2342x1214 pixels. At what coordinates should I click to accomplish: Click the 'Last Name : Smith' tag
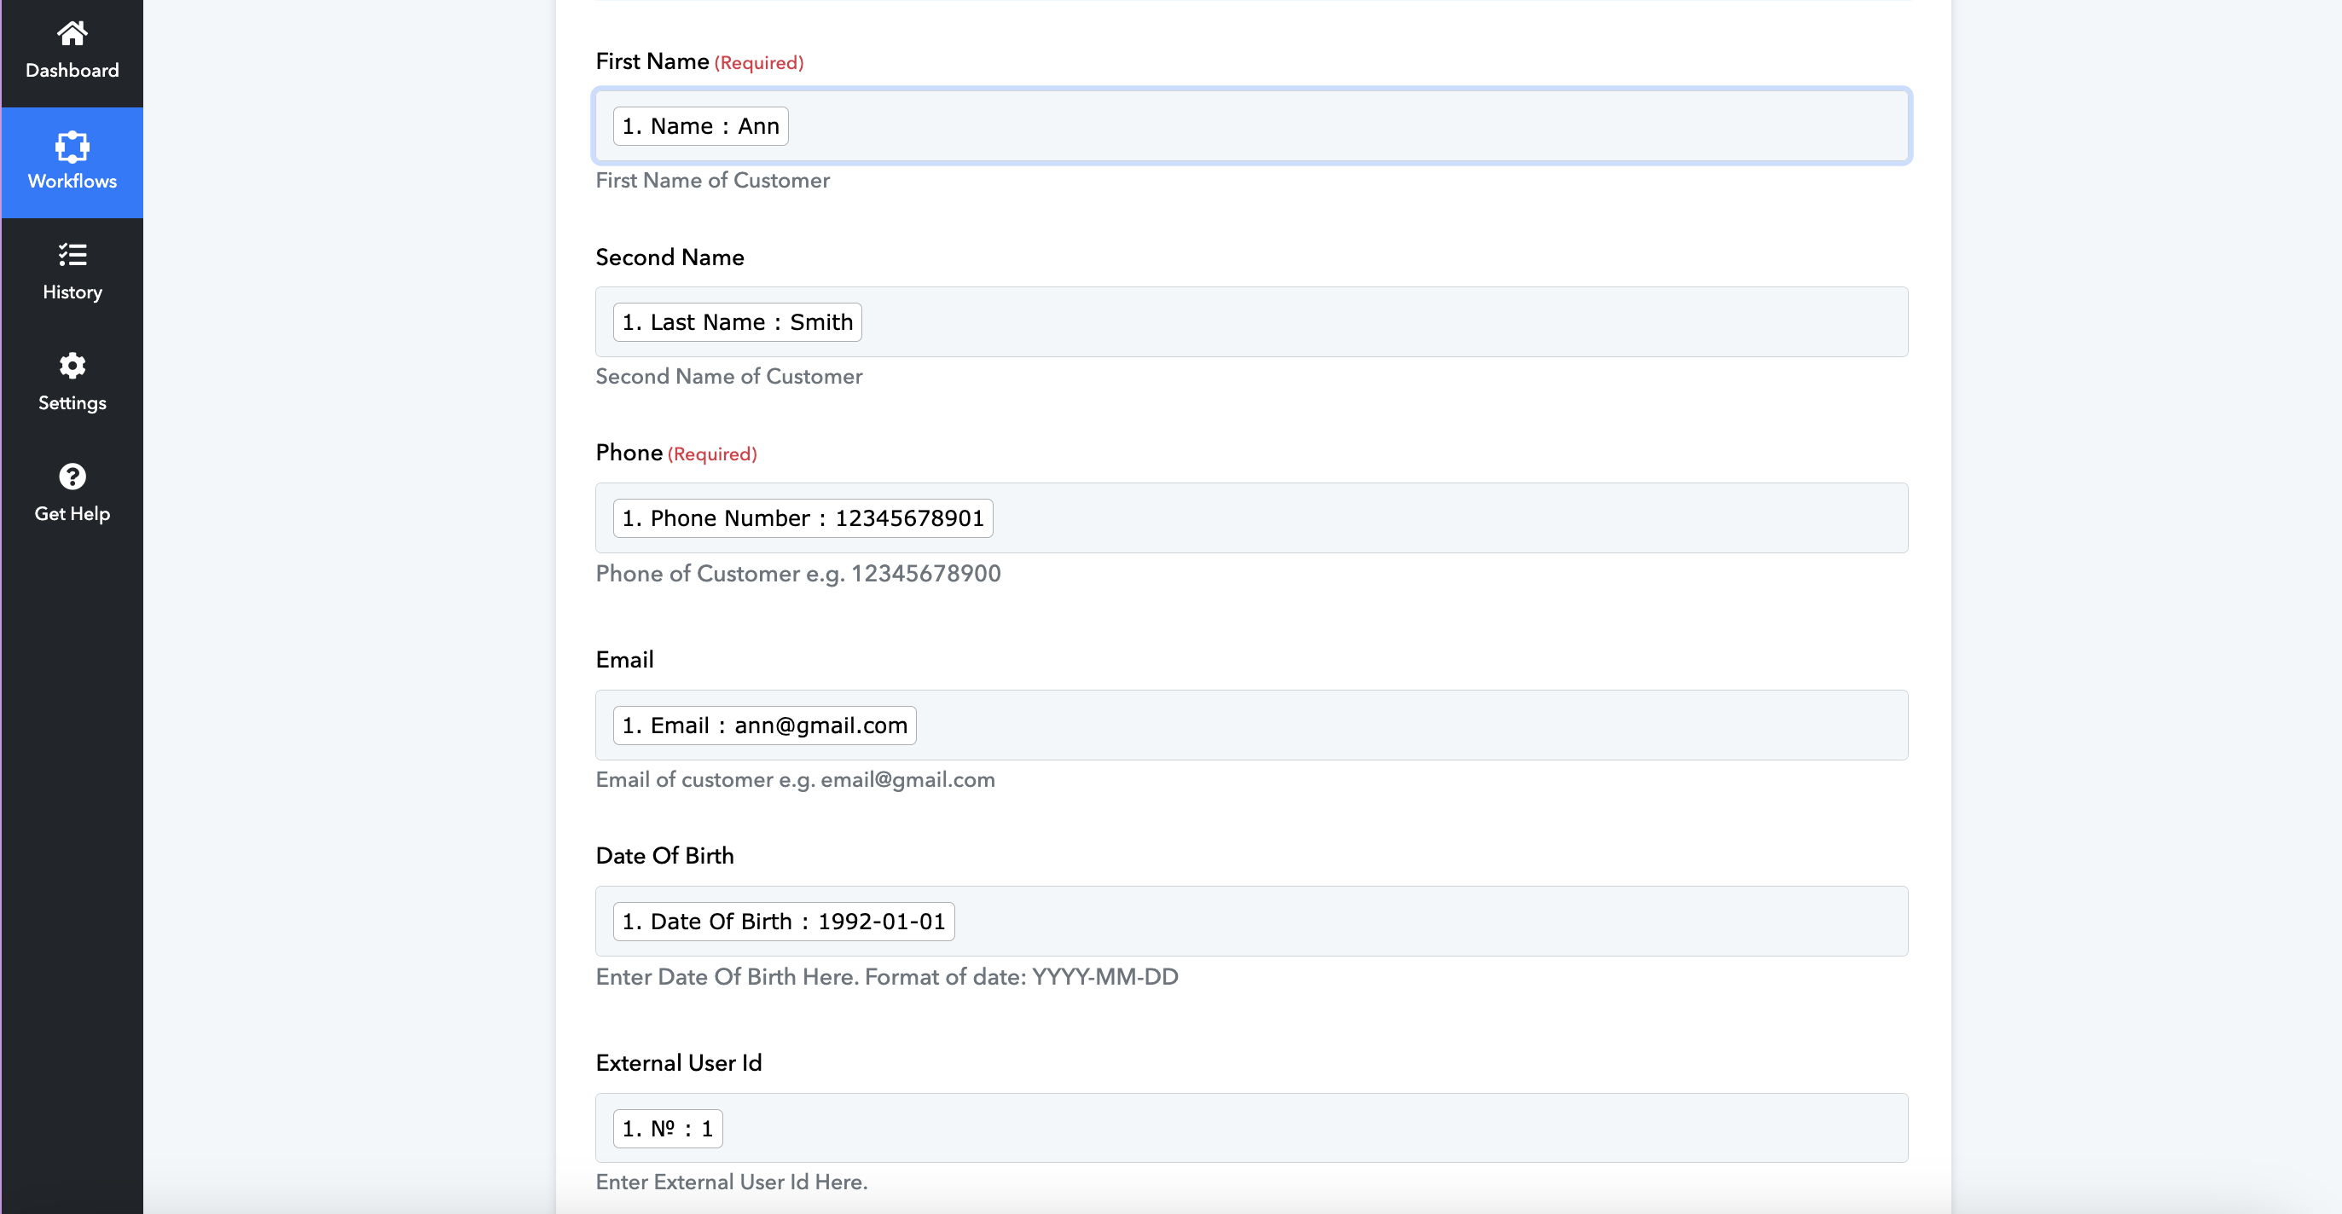coord(736,321)
